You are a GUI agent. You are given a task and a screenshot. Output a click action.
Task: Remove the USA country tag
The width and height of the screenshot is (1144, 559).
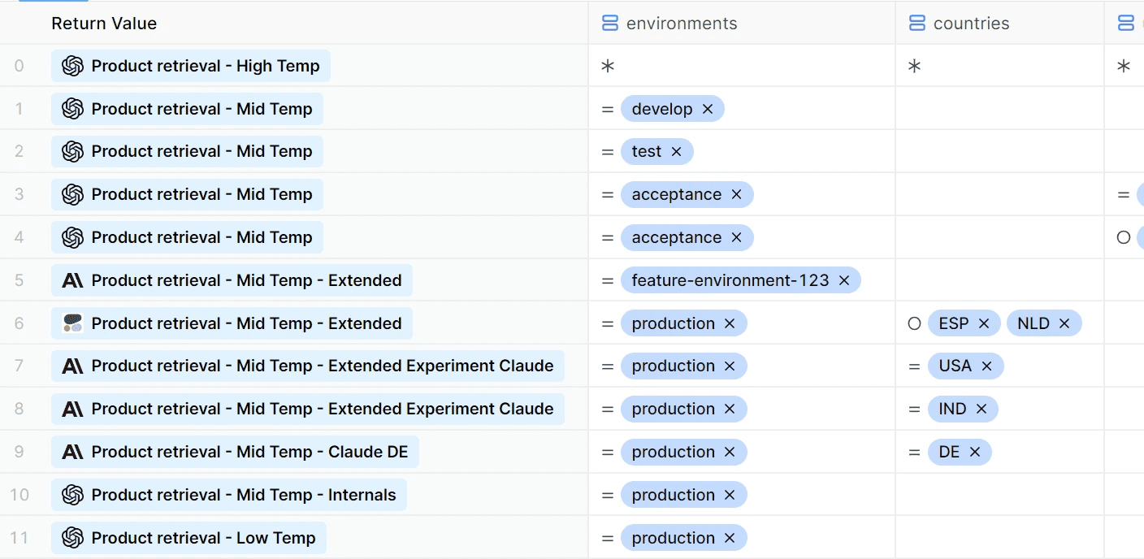[x=987, y=366]
